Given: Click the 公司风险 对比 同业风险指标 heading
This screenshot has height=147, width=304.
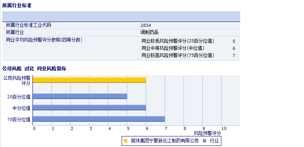Looking at the screenshot, I should [34, 68].
